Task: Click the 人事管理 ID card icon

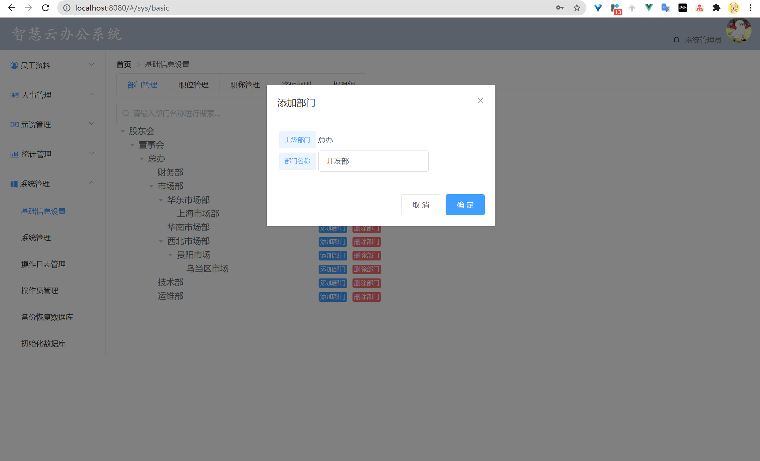Action: tap(15, 95)
